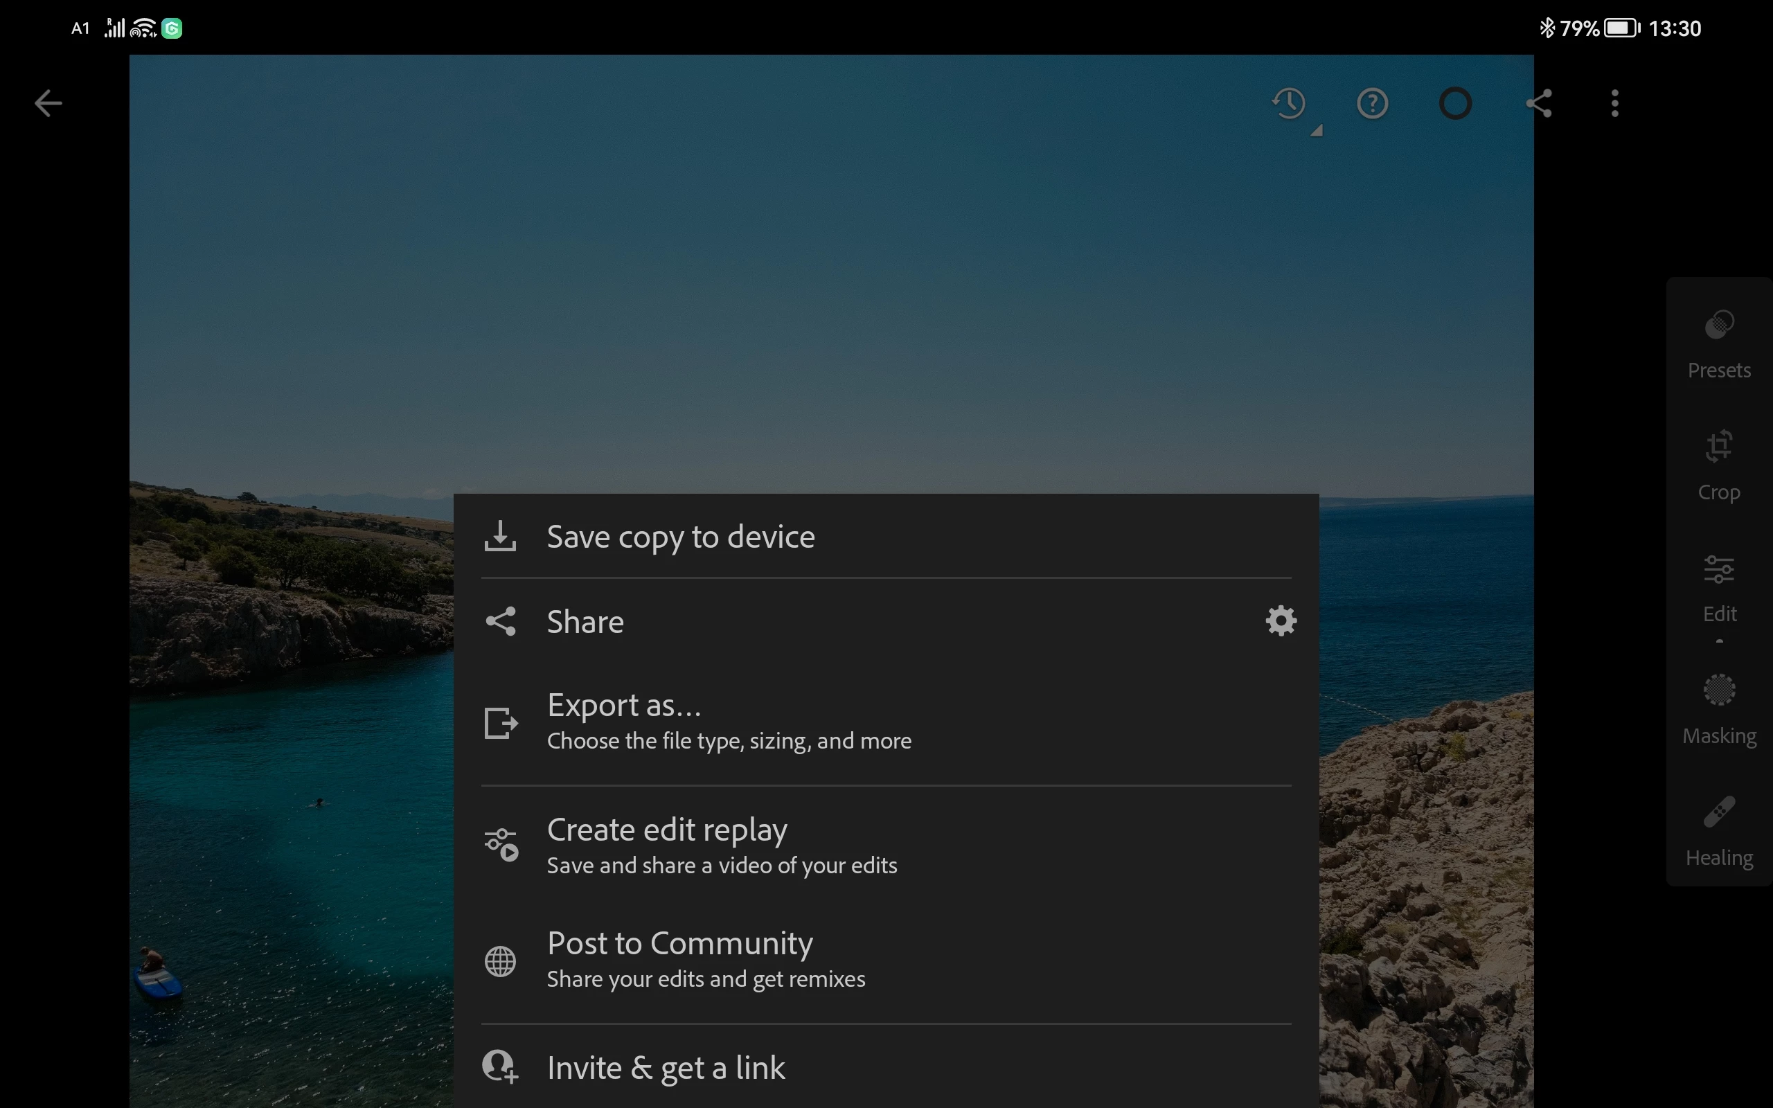Tap the back arrow icon
The height and width of the screenshot is (1108, 1773).
(48, 103)
